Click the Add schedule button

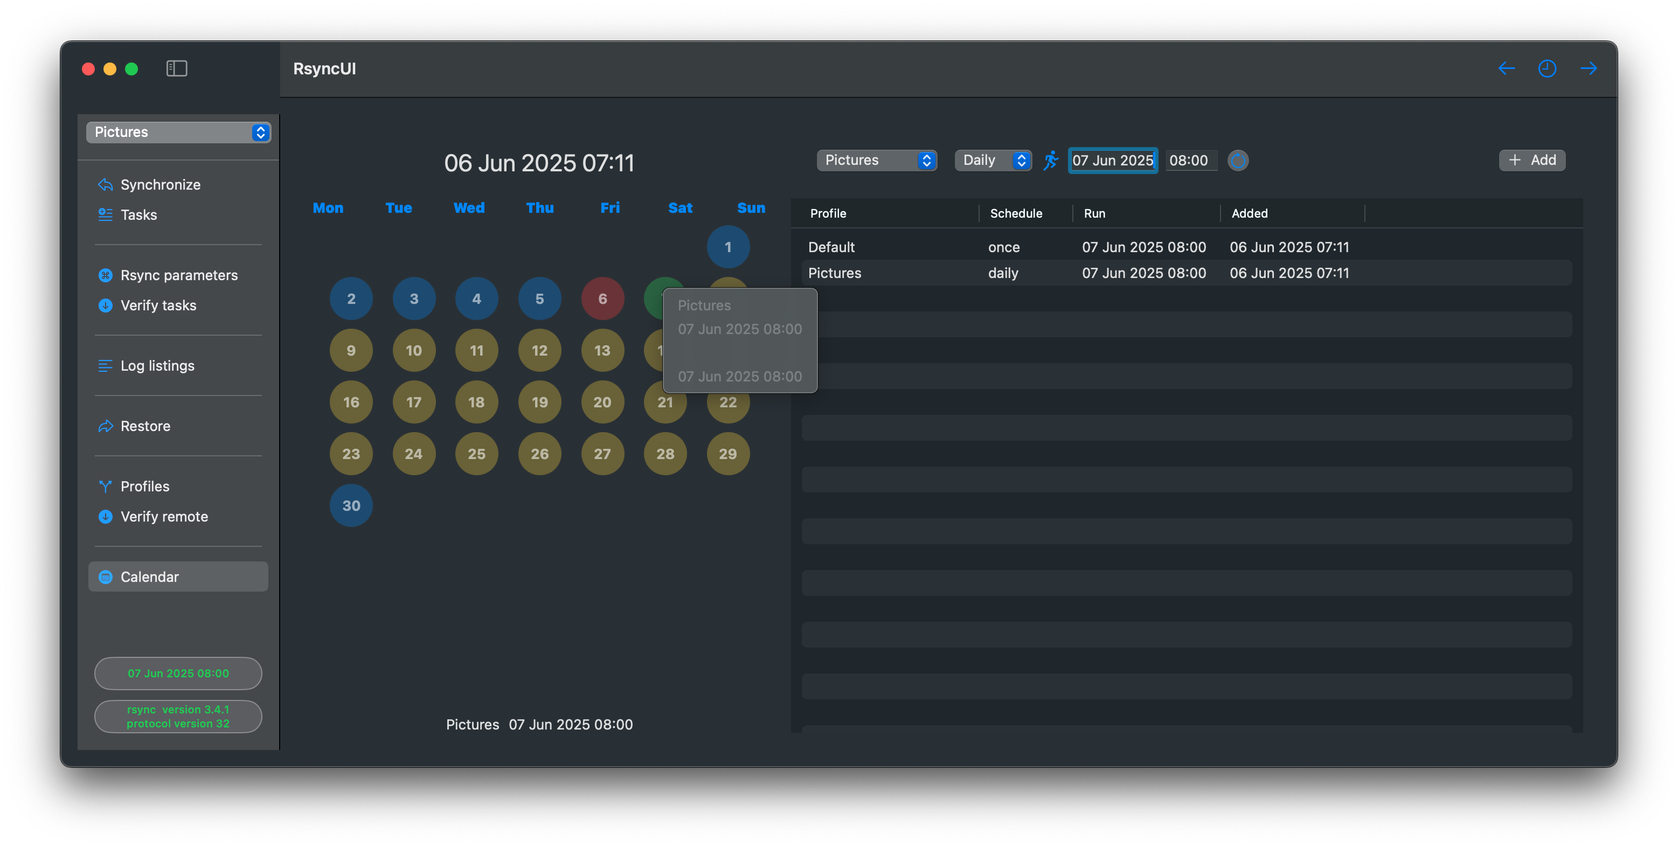(1531, 160)
